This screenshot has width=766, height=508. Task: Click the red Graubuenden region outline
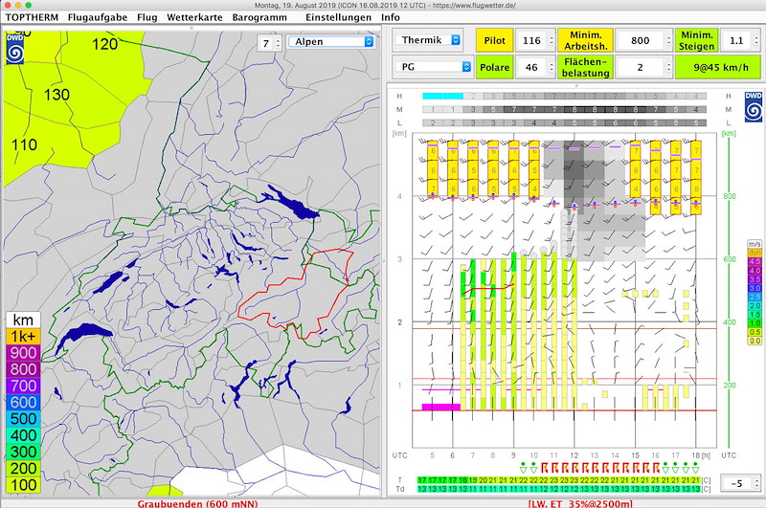[296, 294]
